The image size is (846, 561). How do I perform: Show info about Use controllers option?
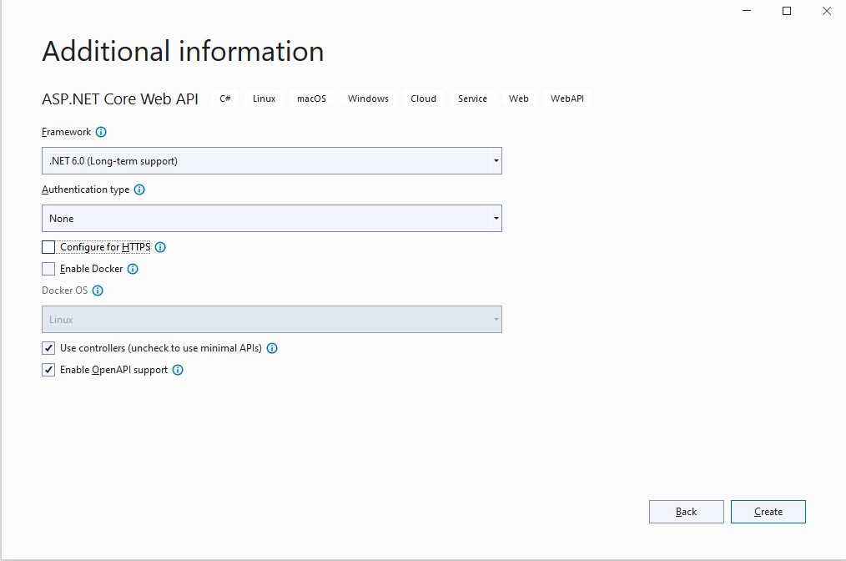pos(272,348)
